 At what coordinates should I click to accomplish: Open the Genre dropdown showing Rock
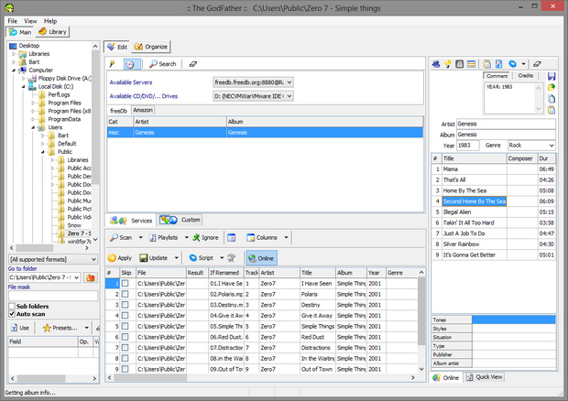click(x=531, y=146)
